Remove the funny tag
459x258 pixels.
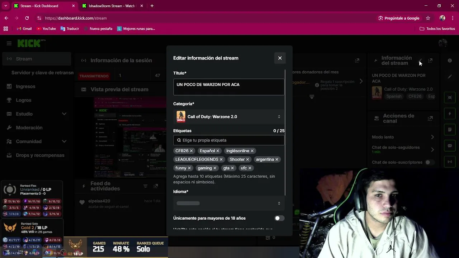coord(189,168)
